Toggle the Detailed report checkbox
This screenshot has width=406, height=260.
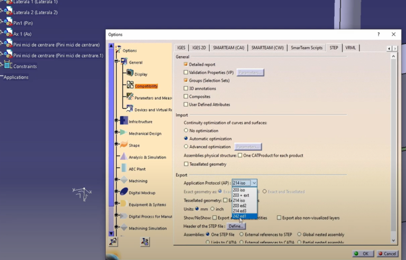(186, 64)
